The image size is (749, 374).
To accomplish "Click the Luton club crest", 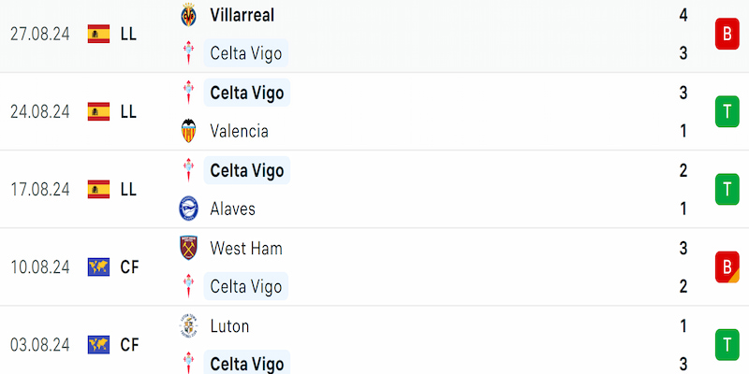I will point(189,325).
